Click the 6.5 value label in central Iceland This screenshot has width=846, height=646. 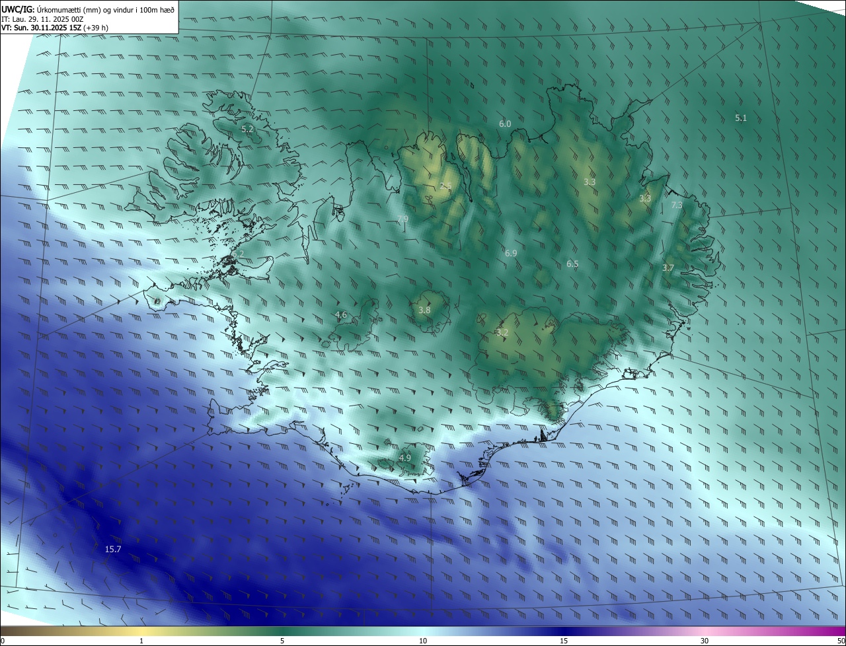572,264
